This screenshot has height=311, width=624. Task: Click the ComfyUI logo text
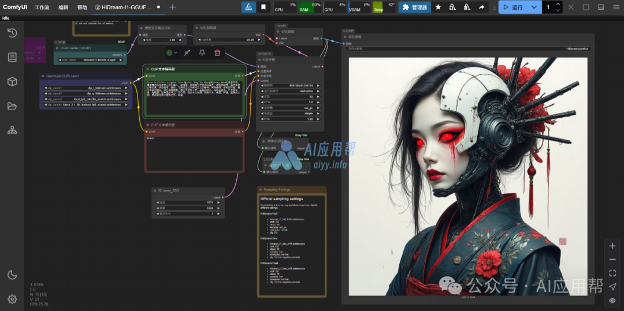pos(15,7)
